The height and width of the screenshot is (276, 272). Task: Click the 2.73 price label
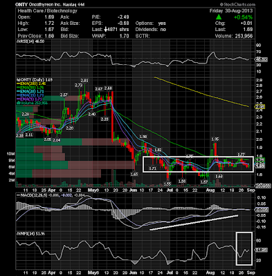(79, 85)
